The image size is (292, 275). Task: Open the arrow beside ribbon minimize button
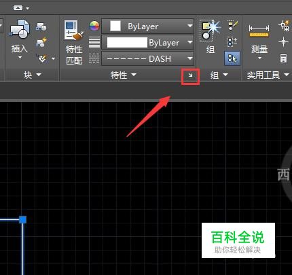(28, 8)
